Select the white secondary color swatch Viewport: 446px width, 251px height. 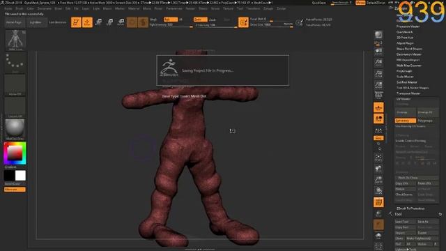(x=20, y=176)
